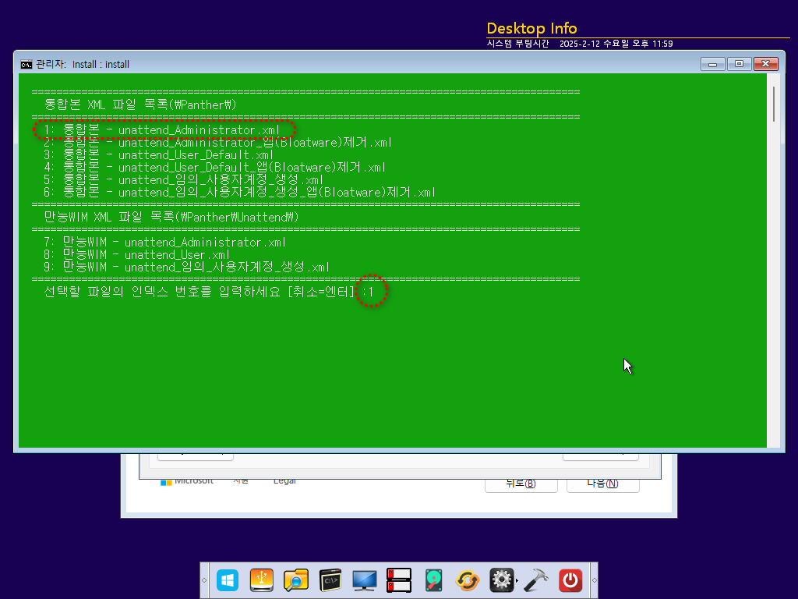Click the dock's left edge diamond handle
This screenshot has width=798, height=599.
204,580
